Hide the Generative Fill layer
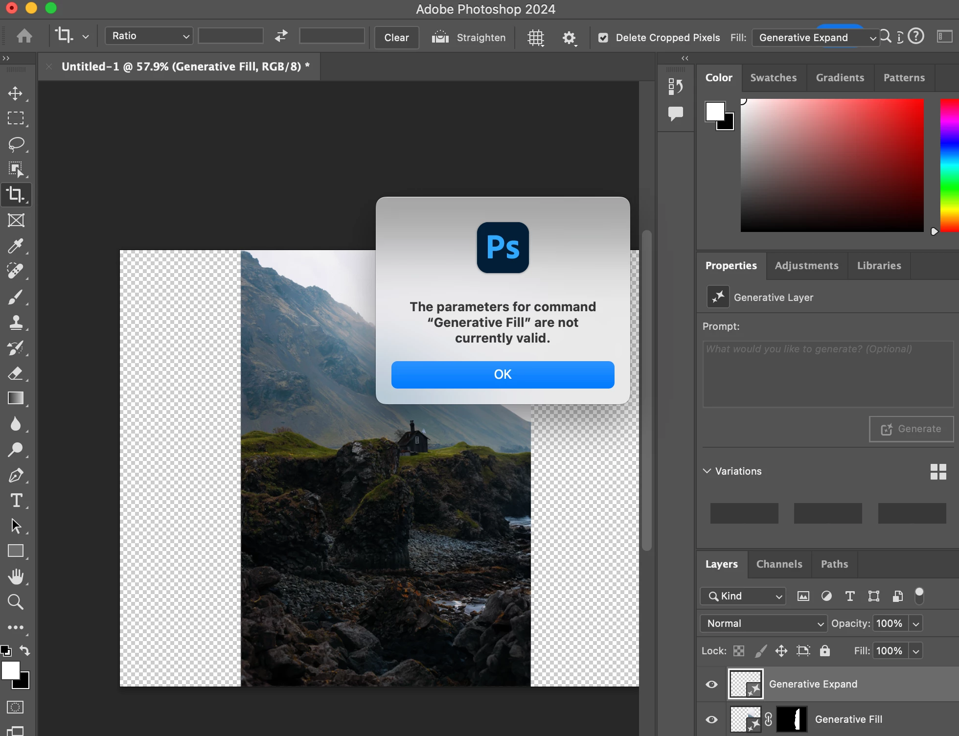The image size is (959, 736). tap(712, 719)
